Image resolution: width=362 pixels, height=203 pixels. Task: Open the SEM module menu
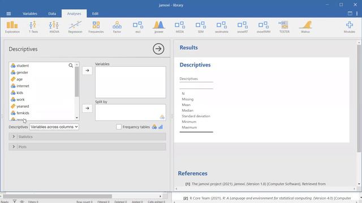point(201,27)
